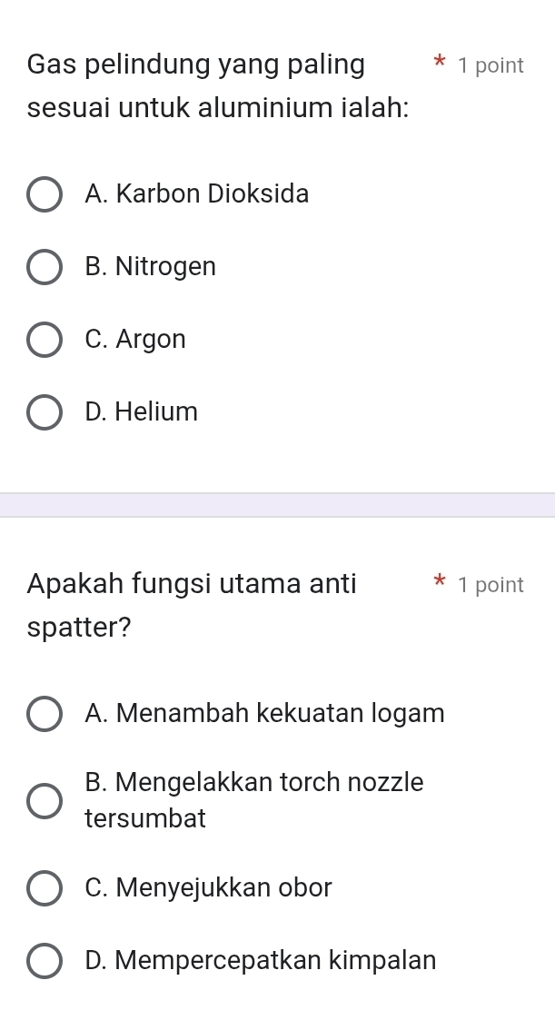Image resolution: width=555 pixels, height=1010 pixels.
Task: Select radio button for Menambah kekuatan logam
Action: (45, 715)
